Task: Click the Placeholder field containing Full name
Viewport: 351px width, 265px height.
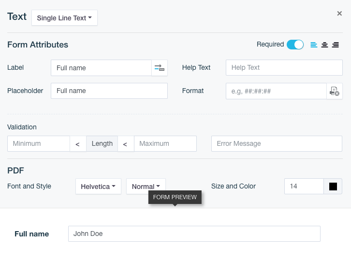Action: (x=109, y=91)
